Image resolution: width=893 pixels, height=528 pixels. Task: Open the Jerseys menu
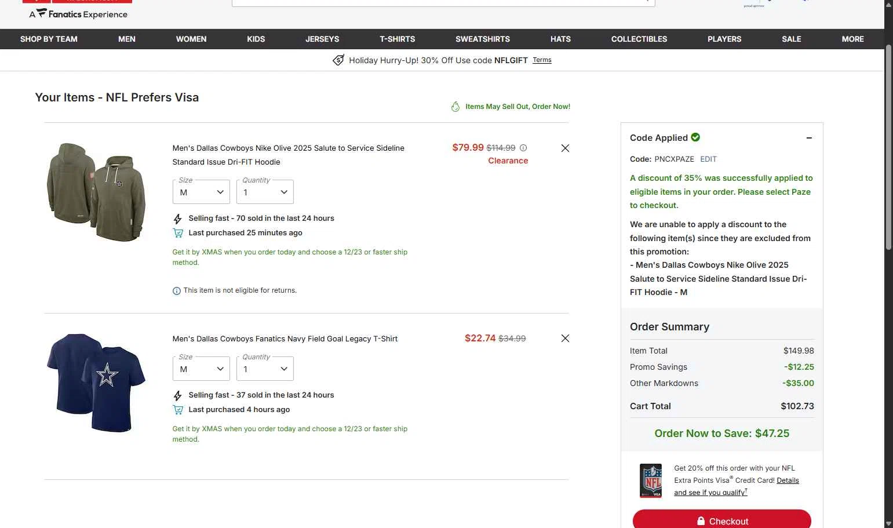322,39
